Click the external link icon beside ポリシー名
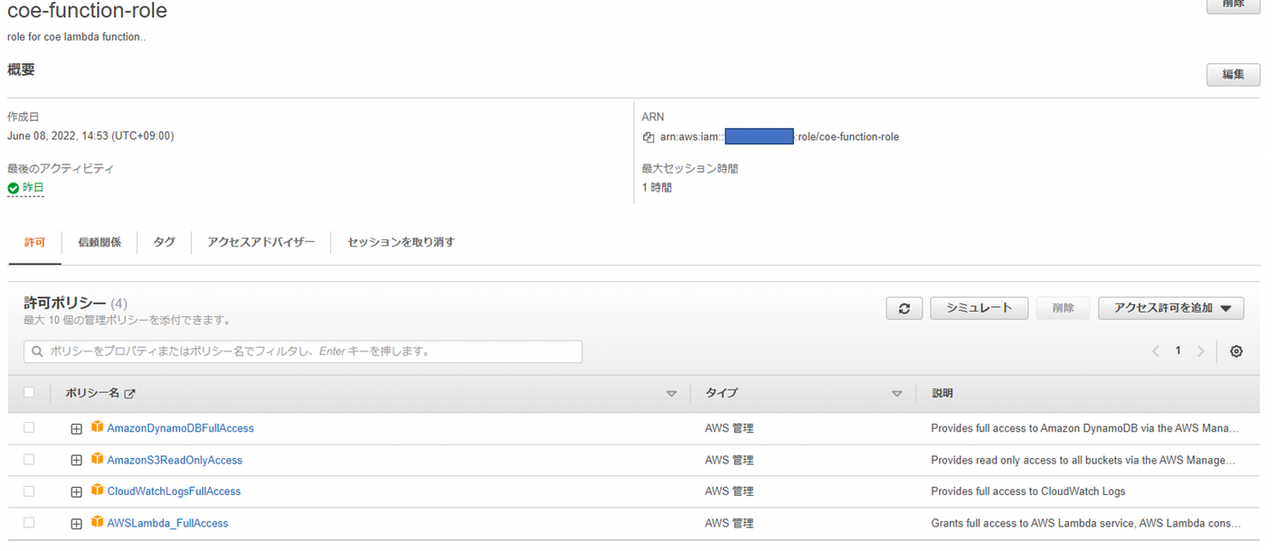Screen dimensions: 1277x551 [129, 394]
